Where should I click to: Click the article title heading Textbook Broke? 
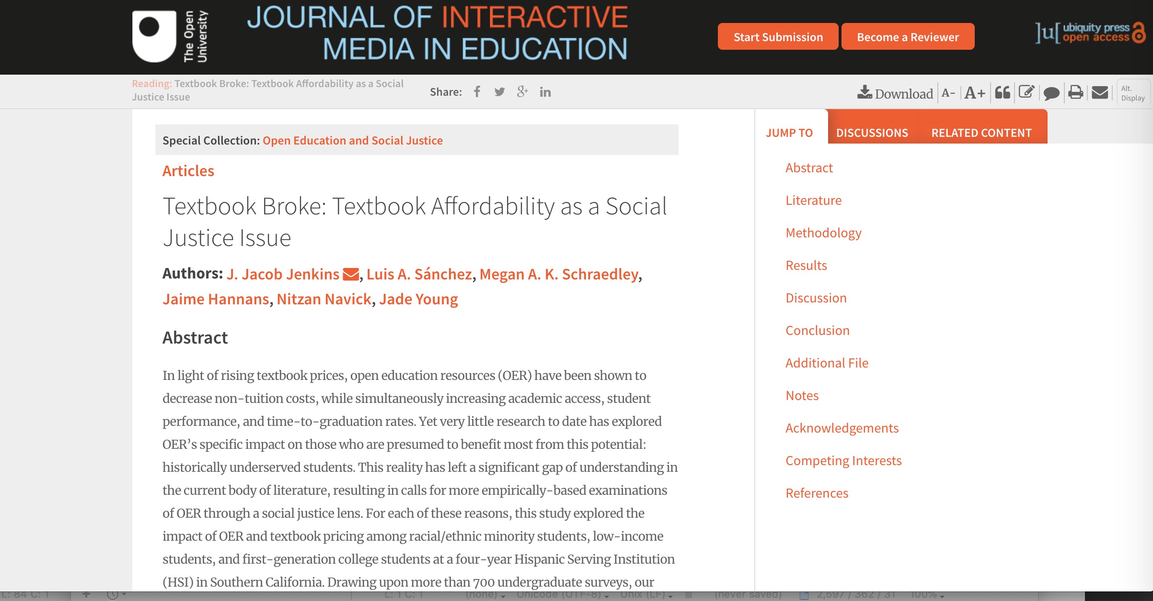415,222
